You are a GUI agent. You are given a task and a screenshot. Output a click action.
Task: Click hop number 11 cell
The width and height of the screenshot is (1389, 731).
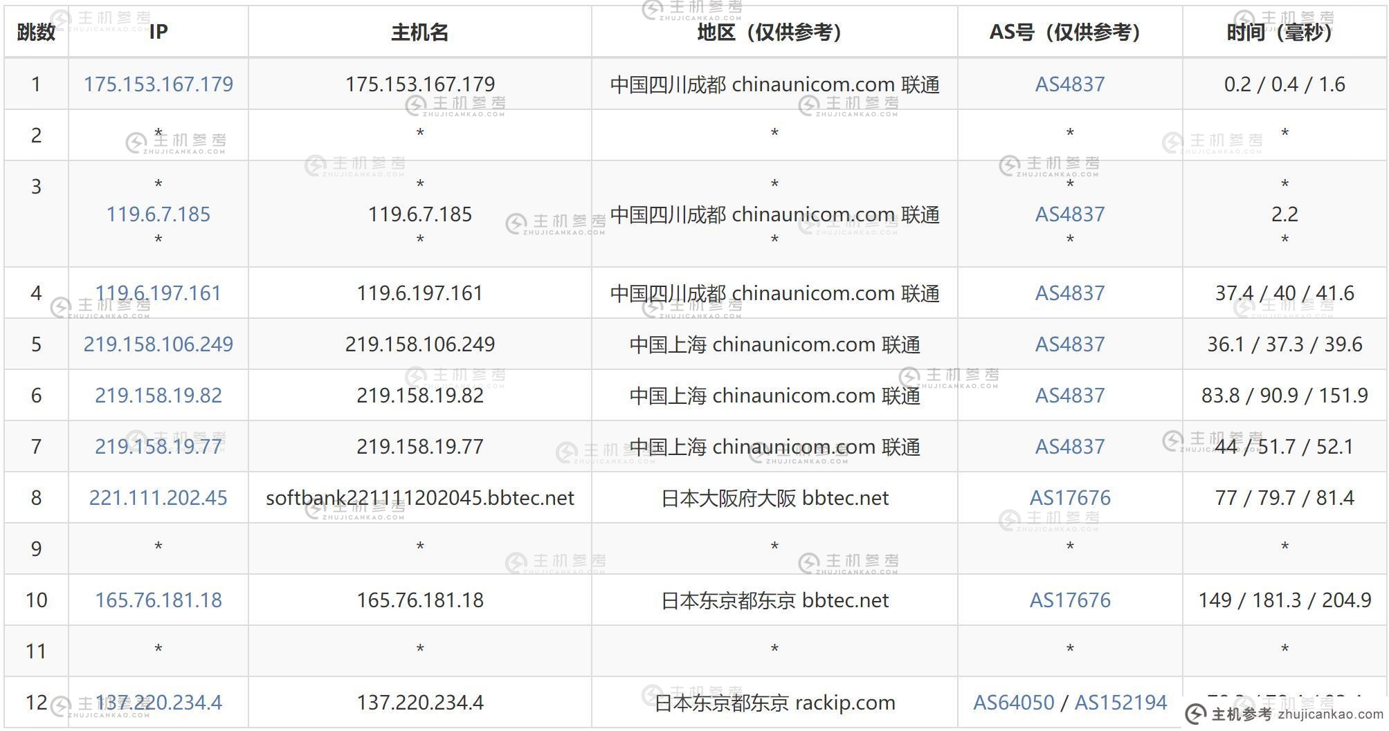pos(36,651)
